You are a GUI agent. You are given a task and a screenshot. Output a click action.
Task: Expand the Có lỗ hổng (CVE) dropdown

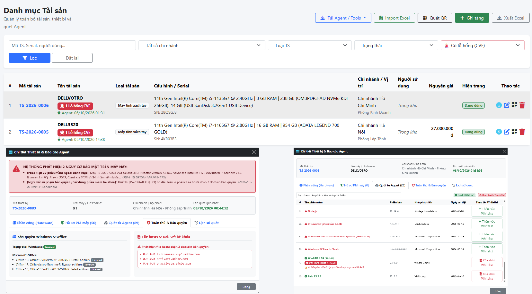pos(483,45)
